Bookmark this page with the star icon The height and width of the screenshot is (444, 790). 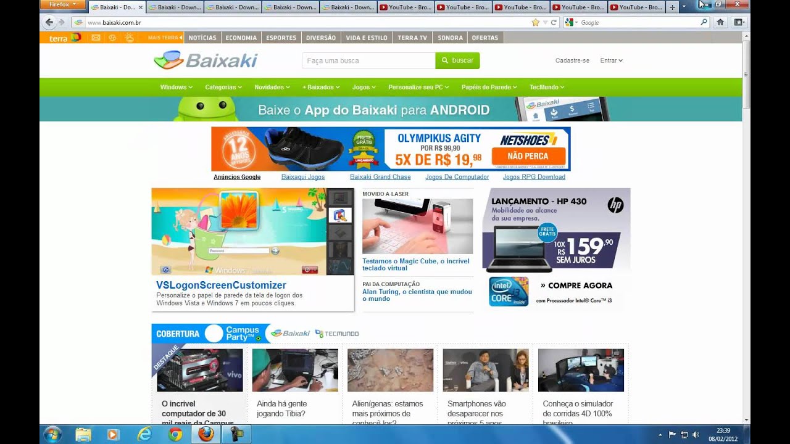[536, 22]
